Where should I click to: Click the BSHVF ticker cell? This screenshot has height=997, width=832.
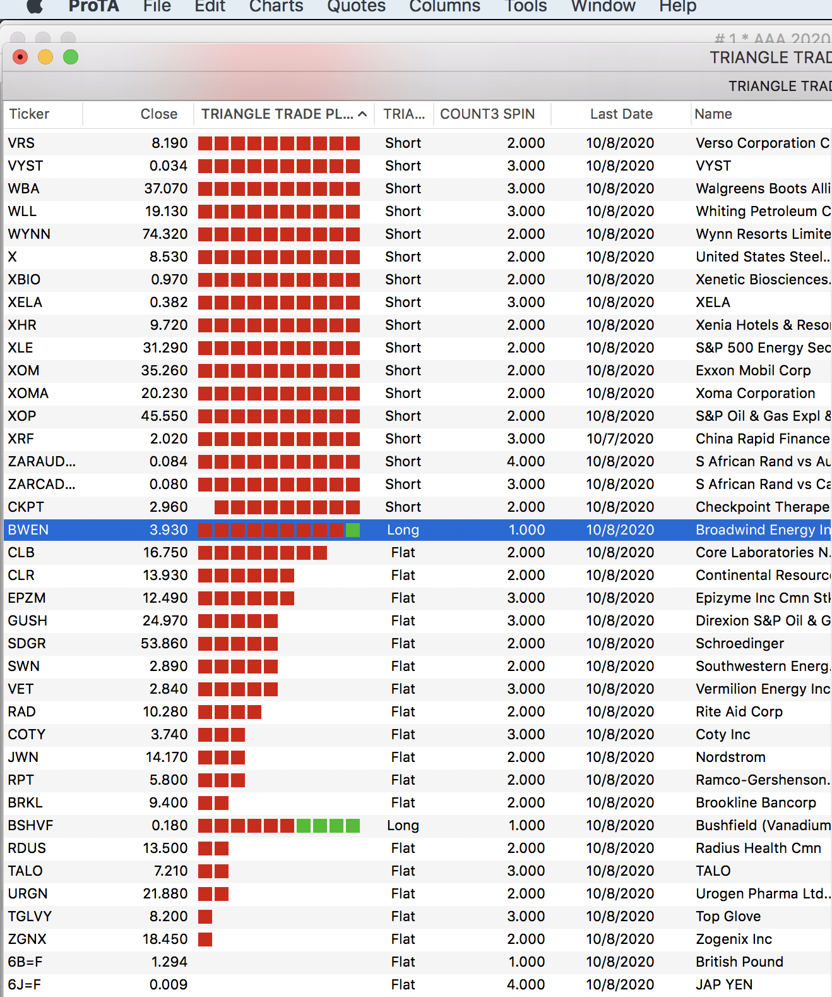point(30,825)
